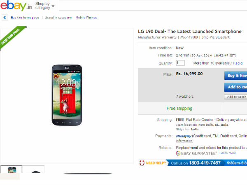Click the Quantity input box
The width and height of the screenshot is (247, 185).
180,63
